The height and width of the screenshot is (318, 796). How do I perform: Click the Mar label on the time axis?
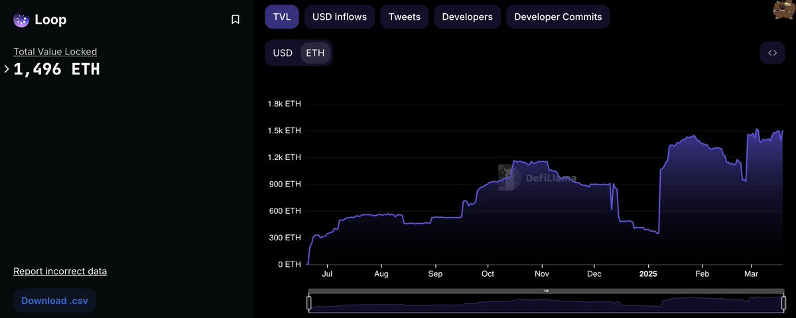(x=752, y=274)
